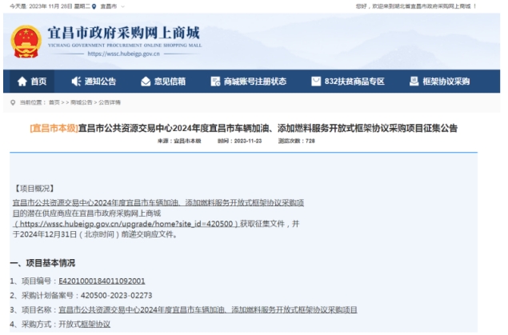Click the document icon beside 商城账号注册状态

pos(214,82)
